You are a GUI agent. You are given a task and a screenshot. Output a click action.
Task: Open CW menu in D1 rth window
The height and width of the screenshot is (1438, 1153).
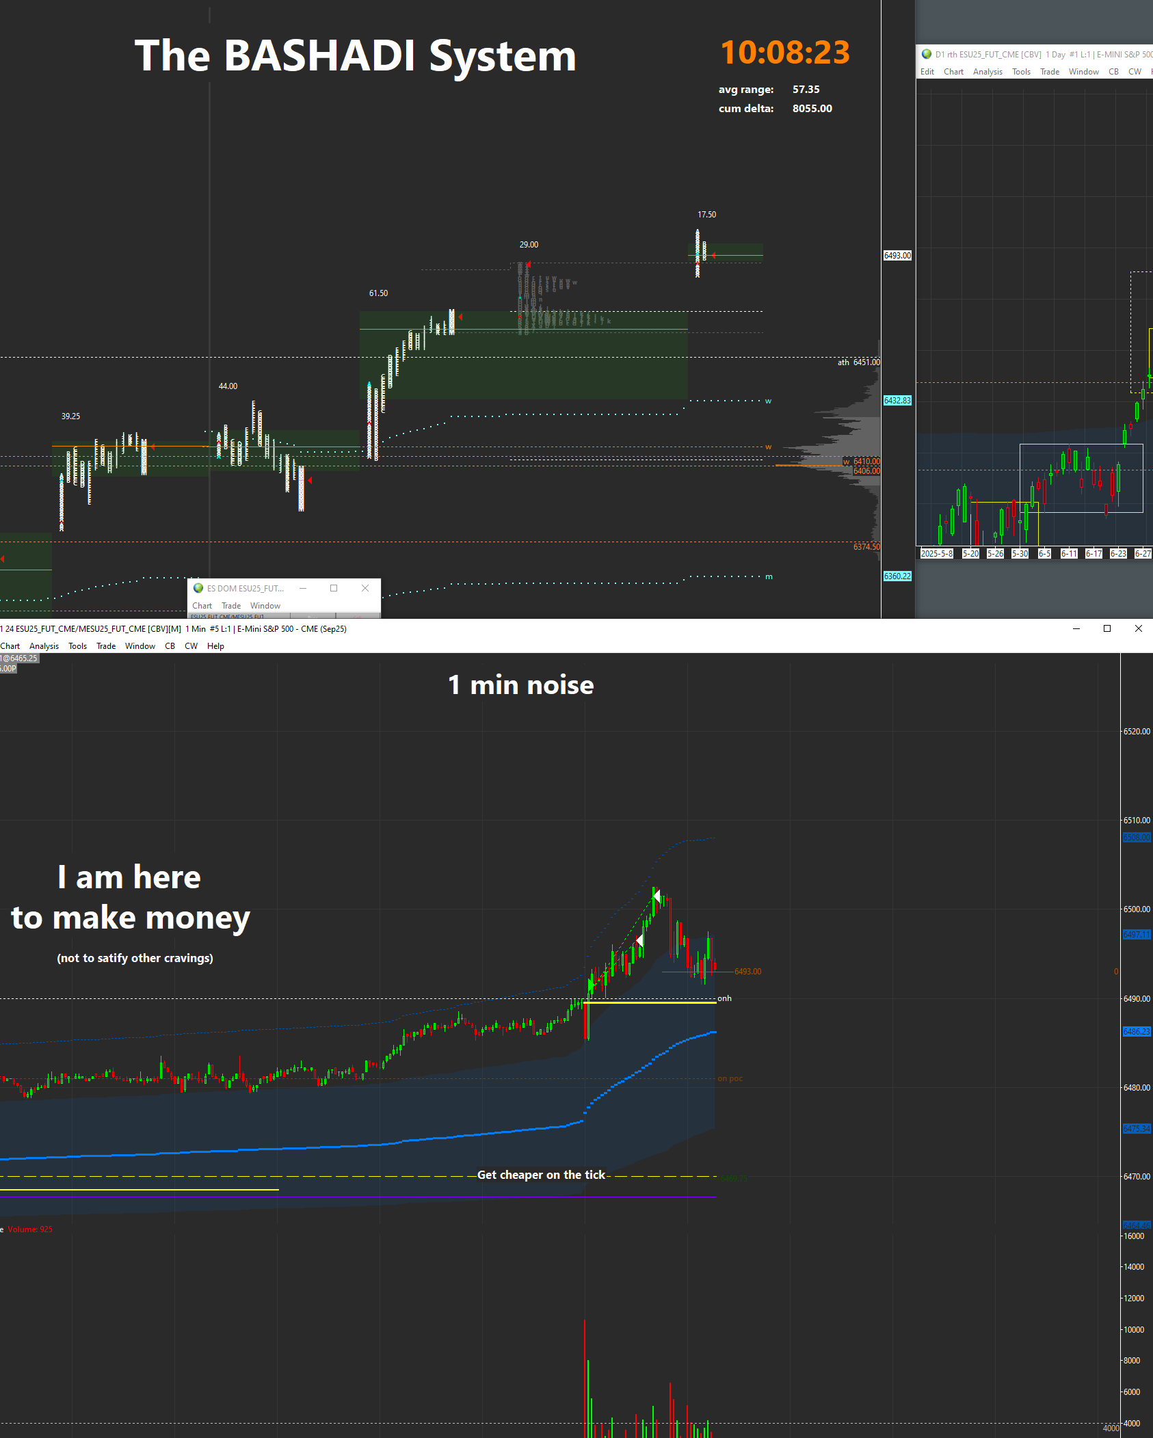[1135, 72]
